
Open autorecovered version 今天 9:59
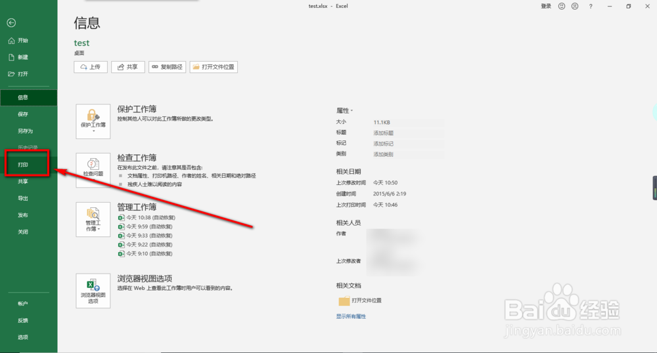pos(145,226)
